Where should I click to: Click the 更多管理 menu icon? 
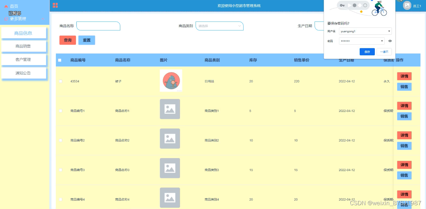(x=6, y=19)
